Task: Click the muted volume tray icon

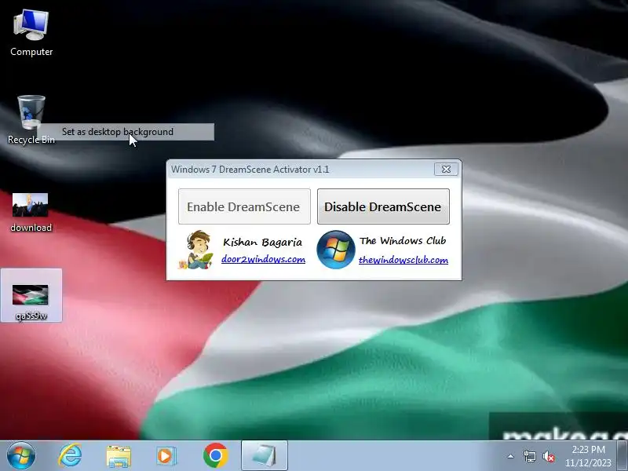Action: pos(549,457)
